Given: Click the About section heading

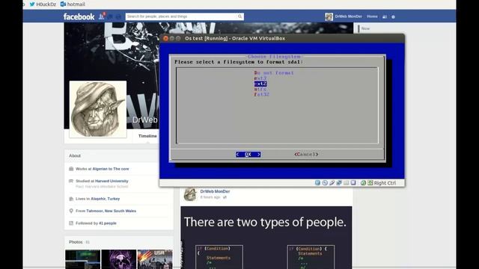Looking at the screenshot, I should coord(75,155).
